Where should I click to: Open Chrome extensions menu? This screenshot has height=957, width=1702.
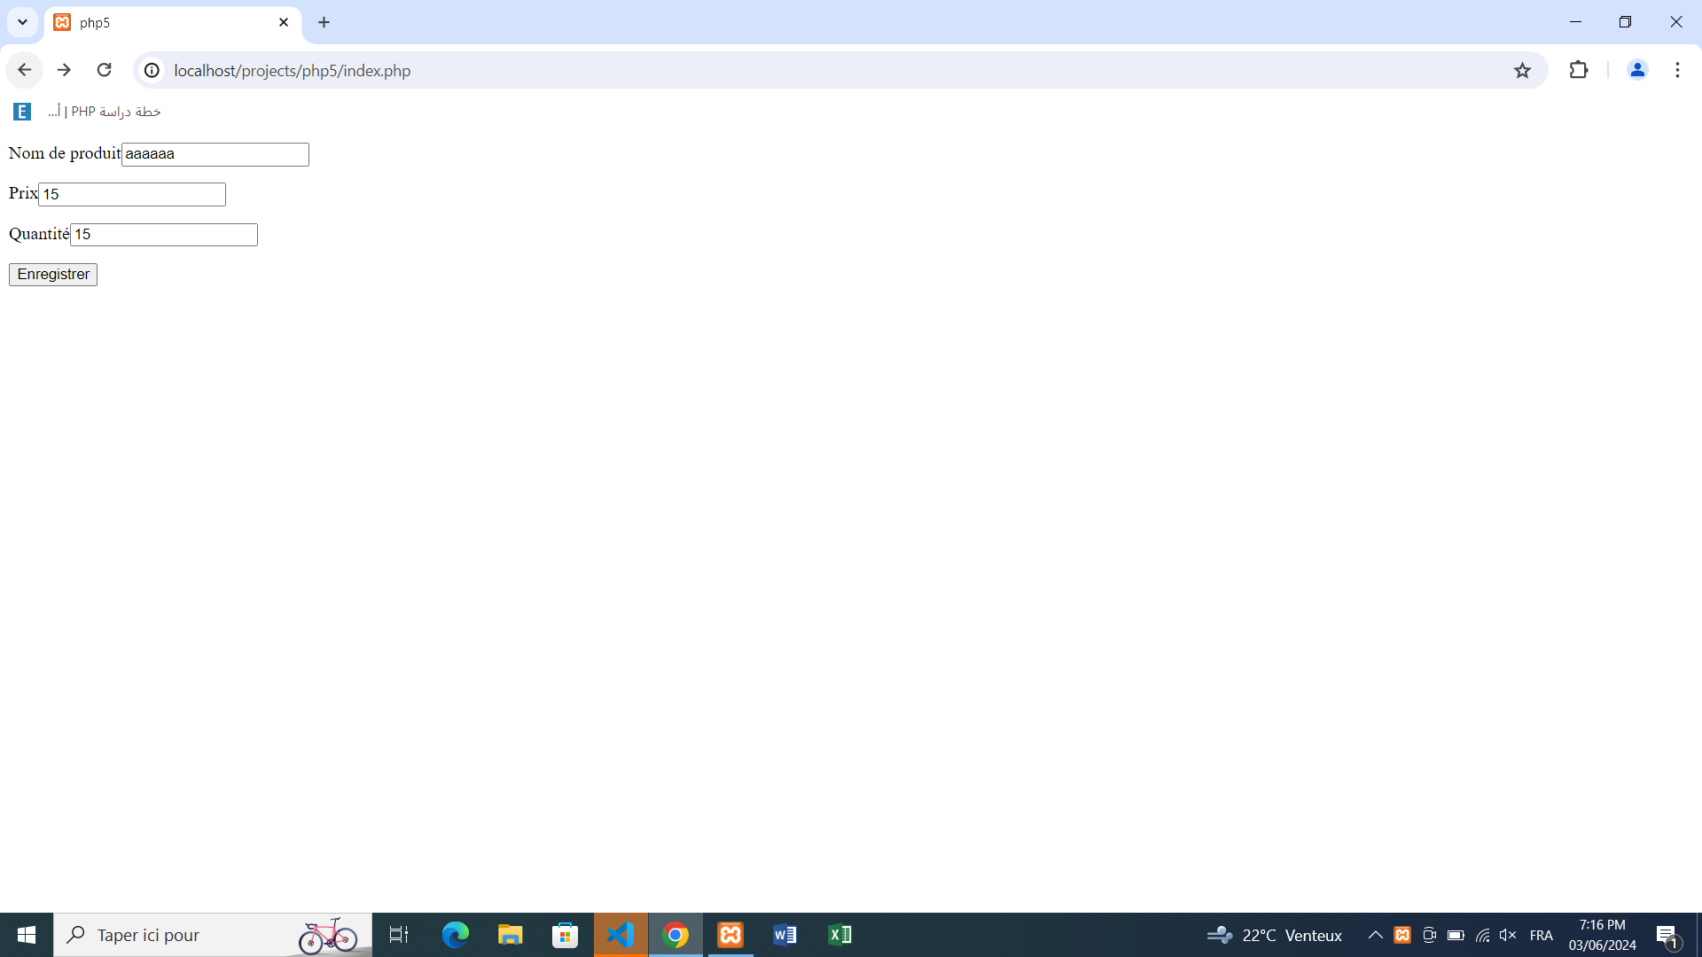coord(1579,70)
